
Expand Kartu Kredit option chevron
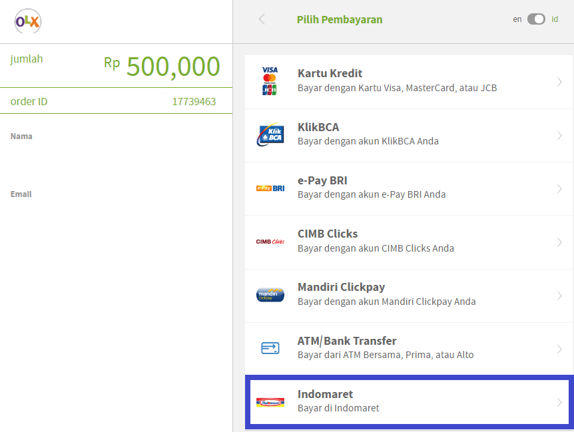(559, 82)
